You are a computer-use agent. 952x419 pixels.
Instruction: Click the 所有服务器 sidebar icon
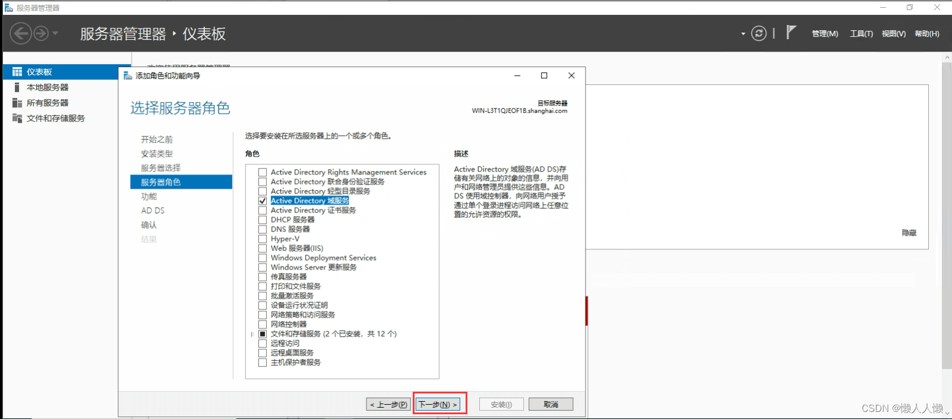pos(17,103)
